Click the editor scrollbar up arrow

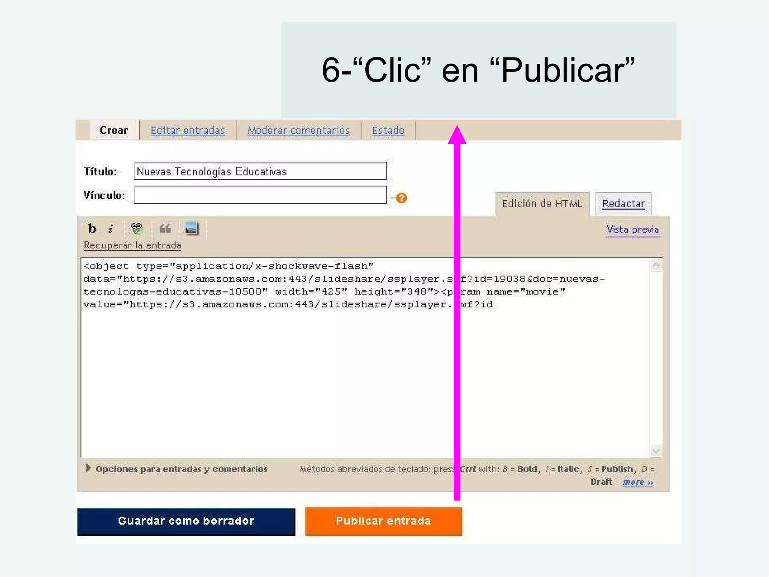[x=656, y=266]
